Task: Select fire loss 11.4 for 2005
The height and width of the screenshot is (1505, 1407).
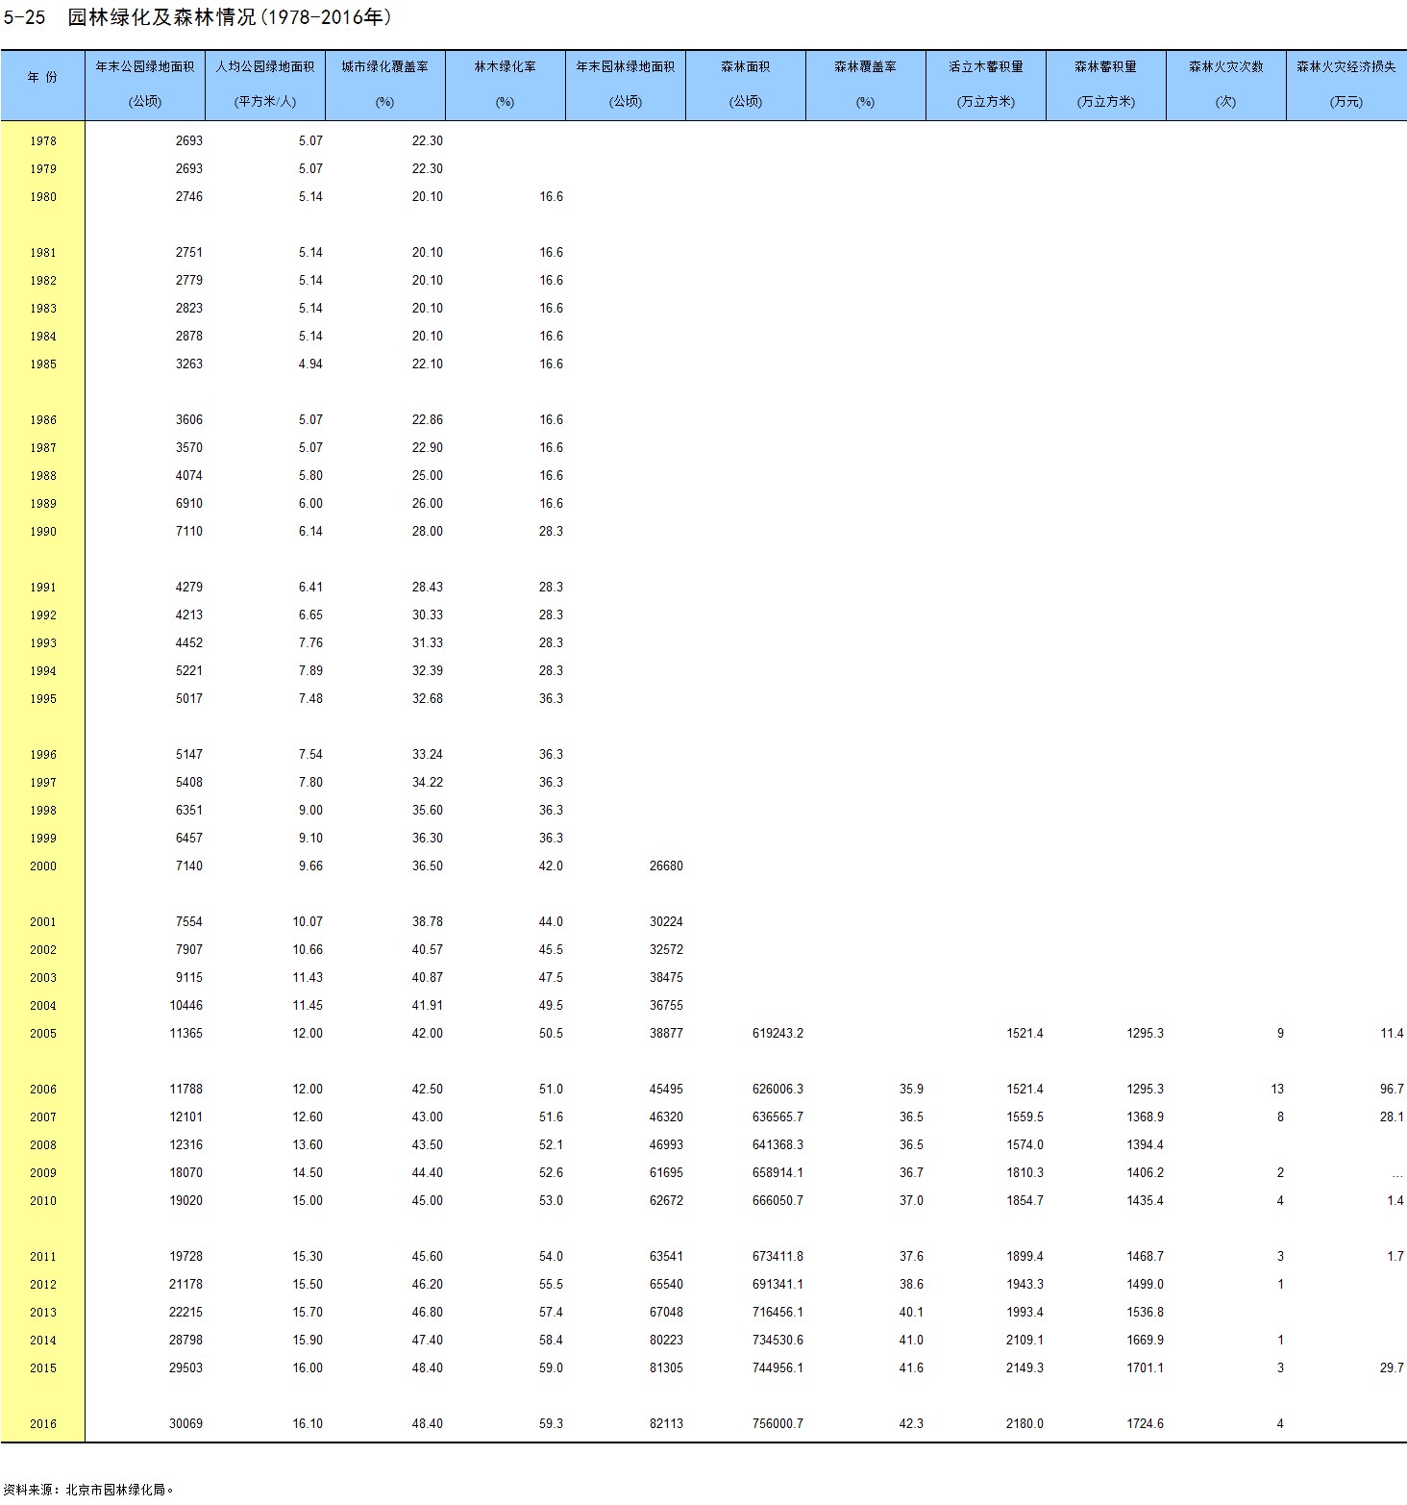Action: [1392, 1033]
